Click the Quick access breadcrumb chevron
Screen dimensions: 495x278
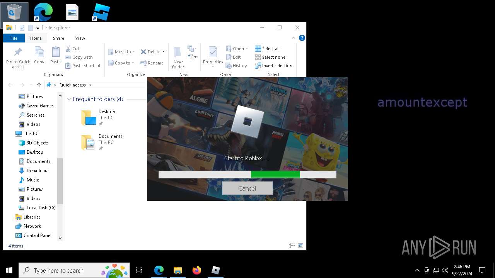pyautogui.click(x=90, y=85)
